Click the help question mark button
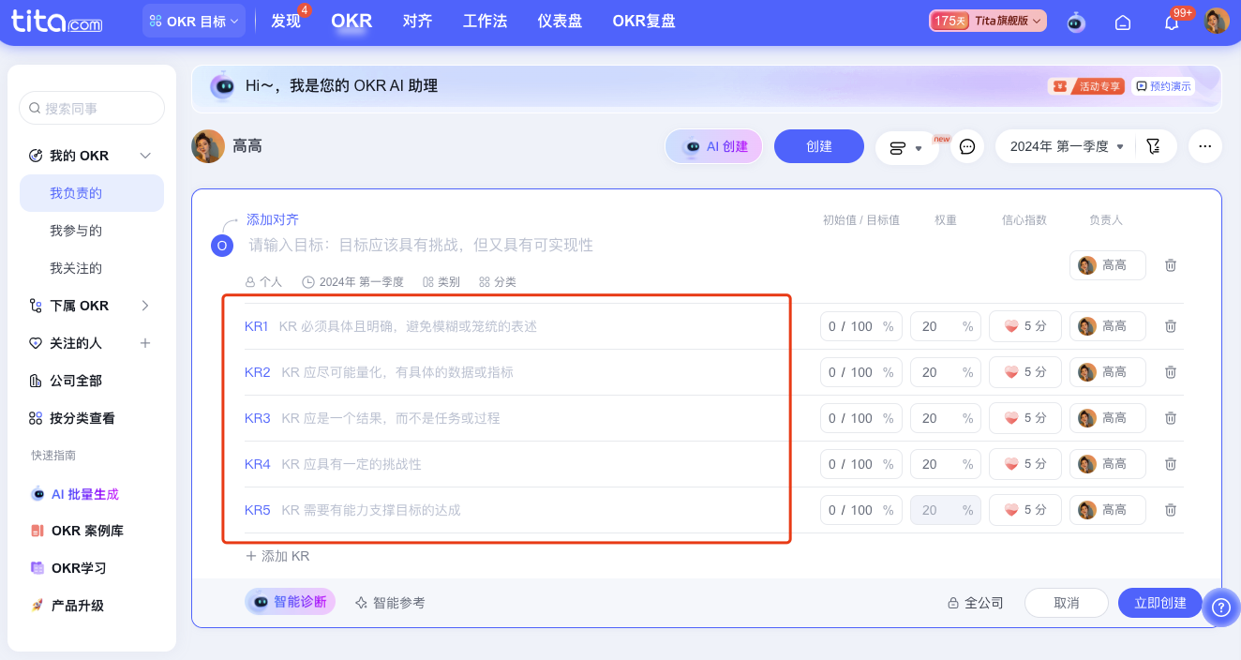Screen dimensions: 1241x660 click(1220, 607)
